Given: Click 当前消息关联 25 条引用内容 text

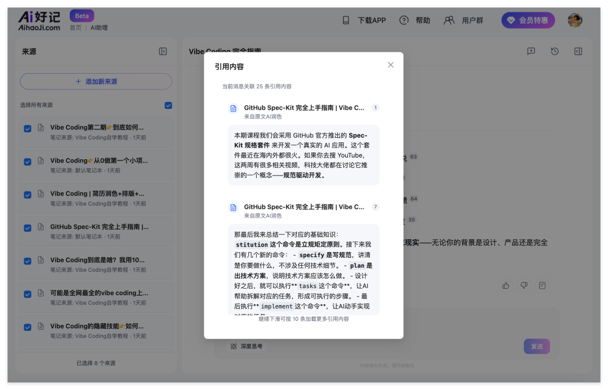Looking at the screenshot, I should [257, 87].
